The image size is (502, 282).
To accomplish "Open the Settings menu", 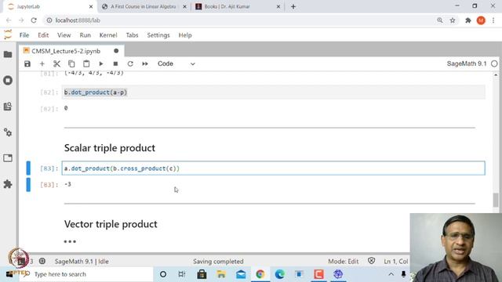I will coord(158,35).
